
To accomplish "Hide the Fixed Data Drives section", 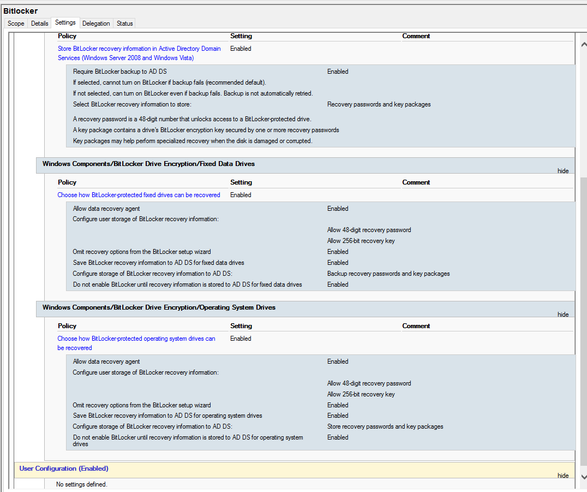I will tap(562, 170).
